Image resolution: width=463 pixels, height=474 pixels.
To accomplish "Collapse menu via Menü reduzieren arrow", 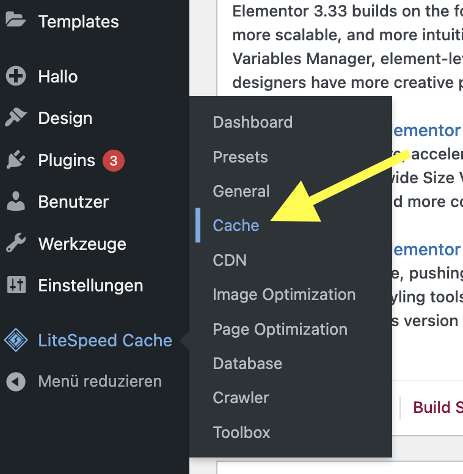I will (16, 382).
